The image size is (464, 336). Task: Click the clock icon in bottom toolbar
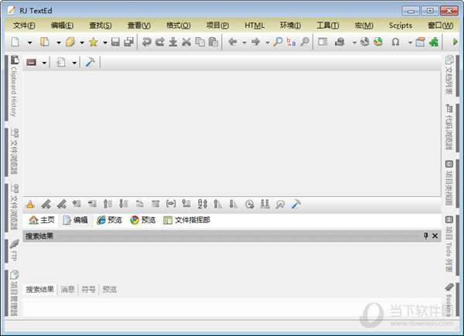[x=250, y=204]
